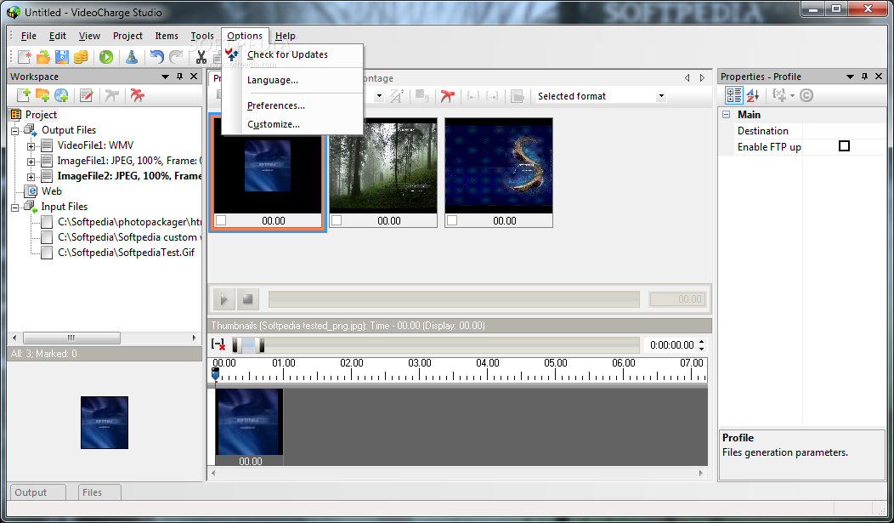Tick the checkbox under the third thumbnail
894x523 pixels.
point(452,220)
